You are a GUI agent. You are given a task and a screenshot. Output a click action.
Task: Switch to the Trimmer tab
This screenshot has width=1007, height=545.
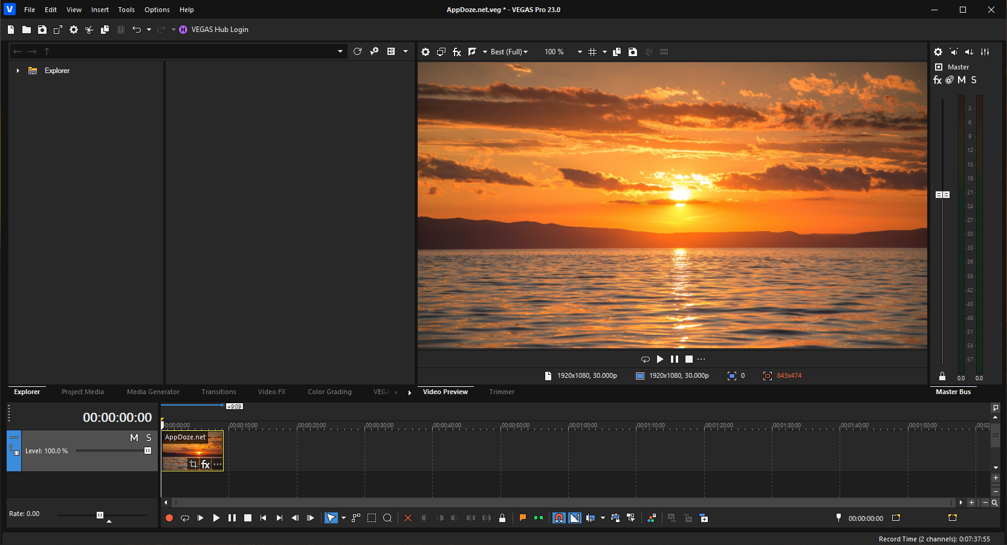[x=502, y=392]
